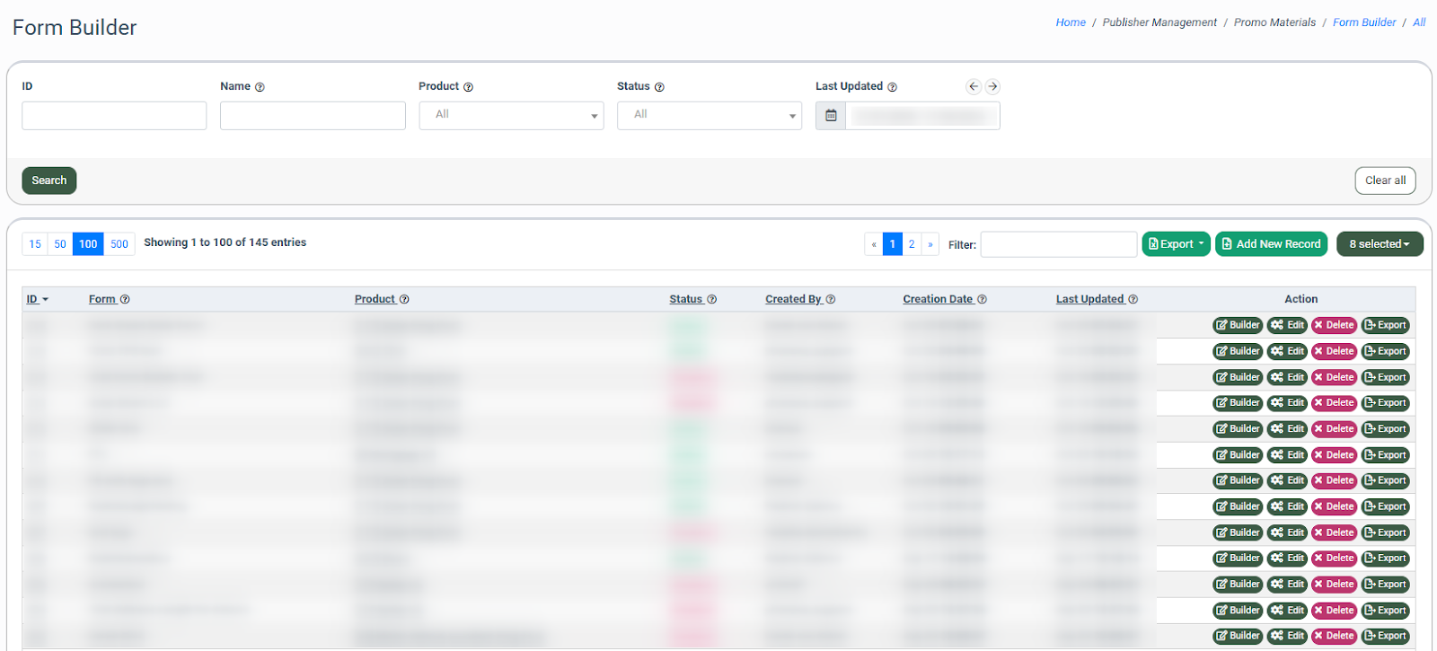Image resolution: width=1437 pixels, height=651 pixels.
Task: Click the calendar icon beside Last Updated field
Action: (831, 116)
